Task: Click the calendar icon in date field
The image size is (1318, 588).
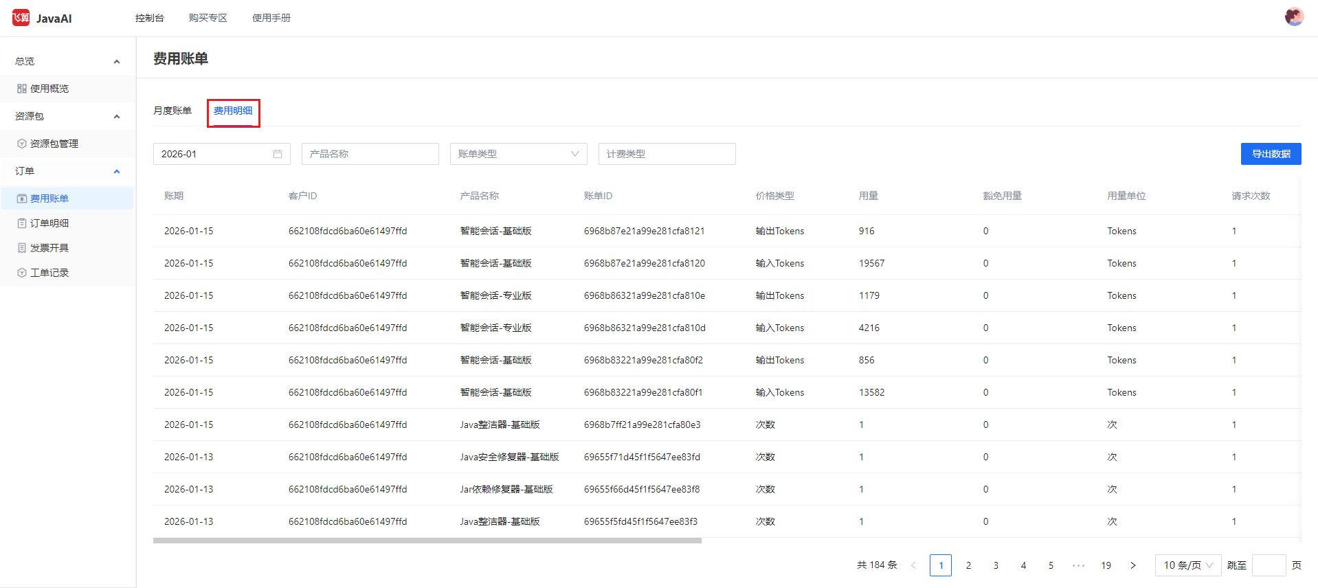Action: 278,154
